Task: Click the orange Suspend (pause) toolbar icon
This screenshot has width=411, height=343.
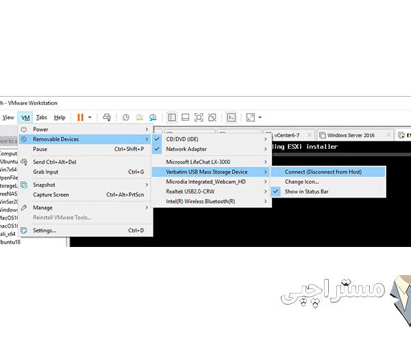Action: 80,117
